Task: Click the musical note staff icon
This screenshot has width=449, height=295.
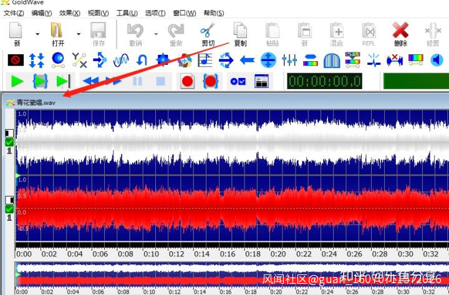Action: click(x=205, y=60)
